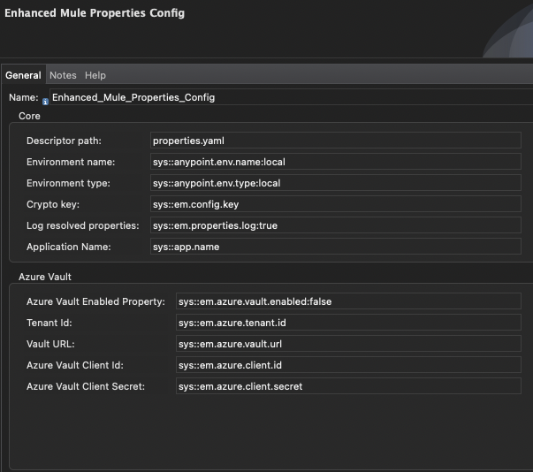This screenshot has width=533, height=472.
Task: Click the 'Vault URL:' label
Action: point(50,344)
